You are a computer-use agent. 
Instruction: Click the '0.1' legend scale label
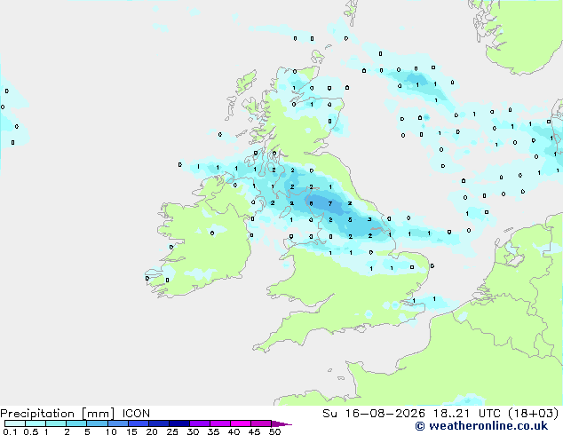click(x=10, y=431)
